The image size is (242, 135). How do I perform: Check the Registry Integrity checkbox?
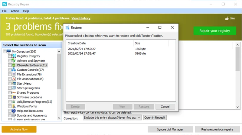point(10,56)
